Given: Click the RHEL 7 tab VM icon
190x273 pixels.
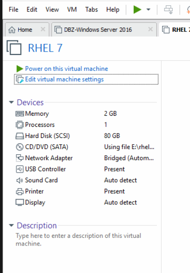Looking at the screenshot, I should click(165, 29).
